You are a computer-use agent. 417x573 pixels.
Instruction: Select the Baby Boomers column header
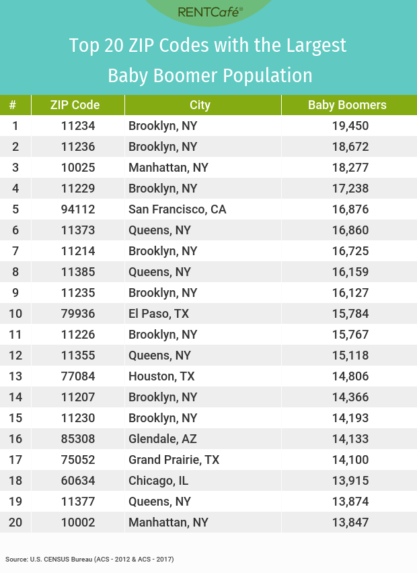pyautogui.click(x=347, y=105)
